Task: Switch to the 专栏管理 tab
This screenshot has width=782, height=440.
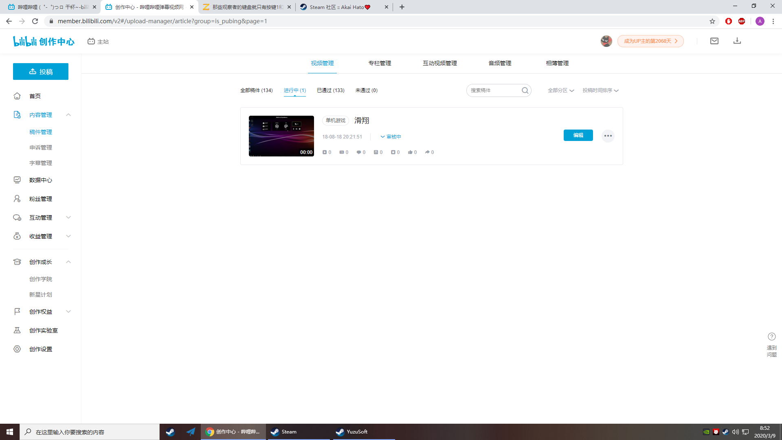Action: click(x=379, y=63)
